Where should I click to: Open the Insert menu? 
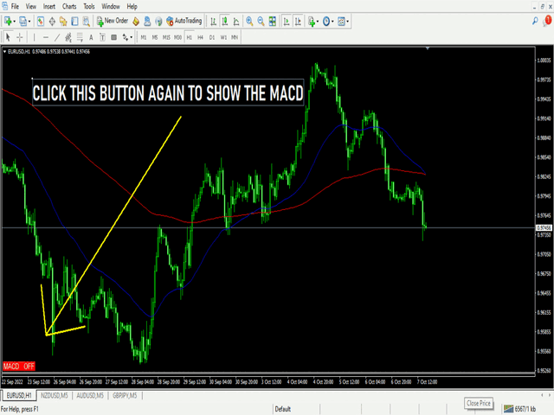[49, 6]
